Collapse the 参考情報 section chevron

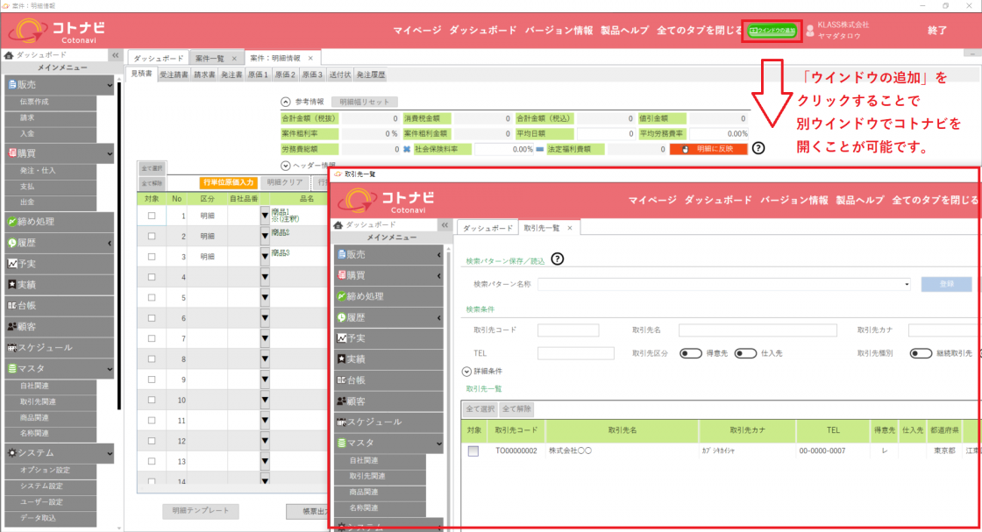(x=286, y=102)
